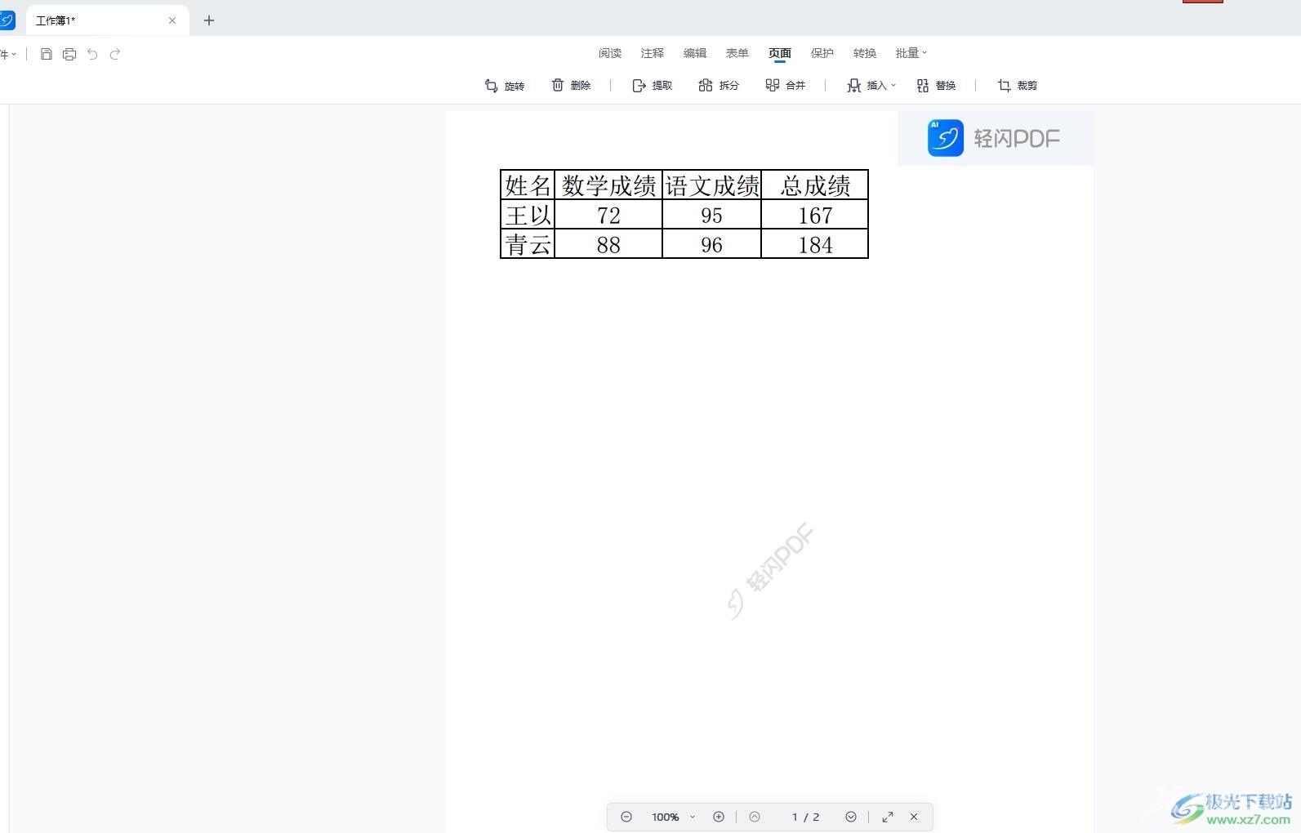Click the score cell 96
The height and width of the screenshot is (833, 1301).
tap(711, 244)
